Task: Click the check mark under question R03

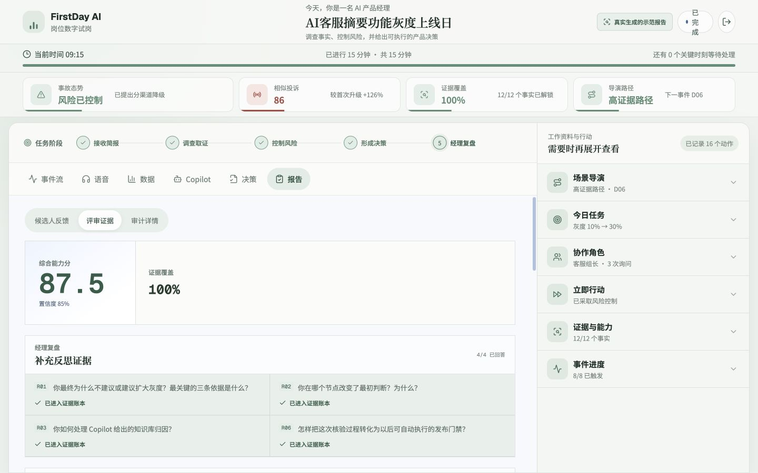Action: tap(38, 444)
